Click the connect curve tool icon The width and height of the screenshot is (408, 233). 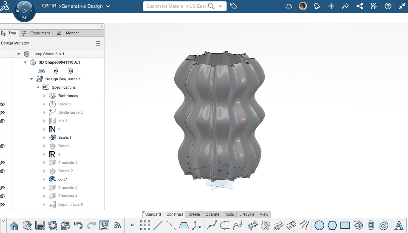[x=224, y=225]
